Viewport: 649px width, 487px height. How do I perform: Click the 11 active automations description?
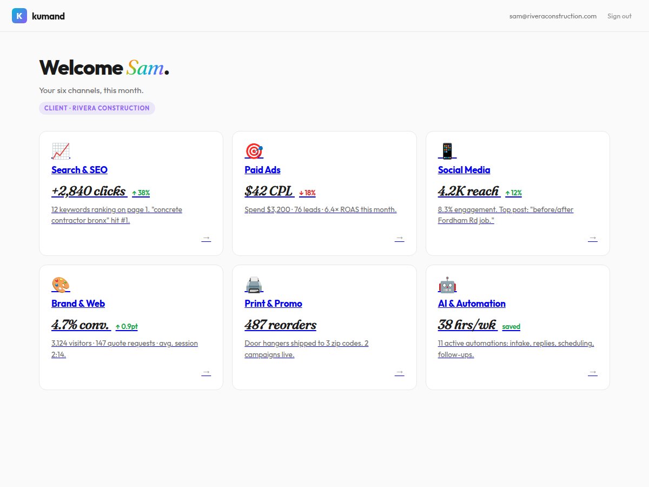pos(516,348)
